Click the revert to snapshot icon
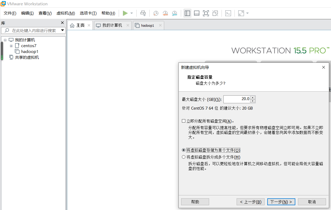This screenshot has height=210, width=331. click(x=165, y=13)
